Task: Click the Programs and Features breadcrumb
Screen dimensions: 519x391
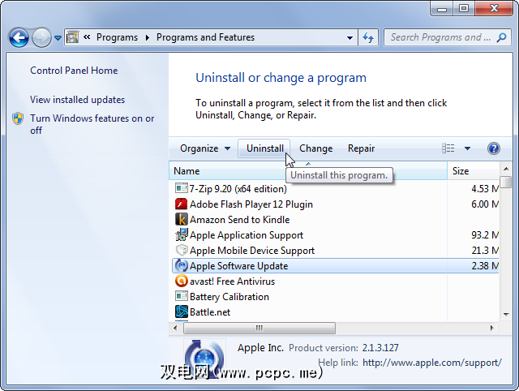Action: (x=205, y=37)
